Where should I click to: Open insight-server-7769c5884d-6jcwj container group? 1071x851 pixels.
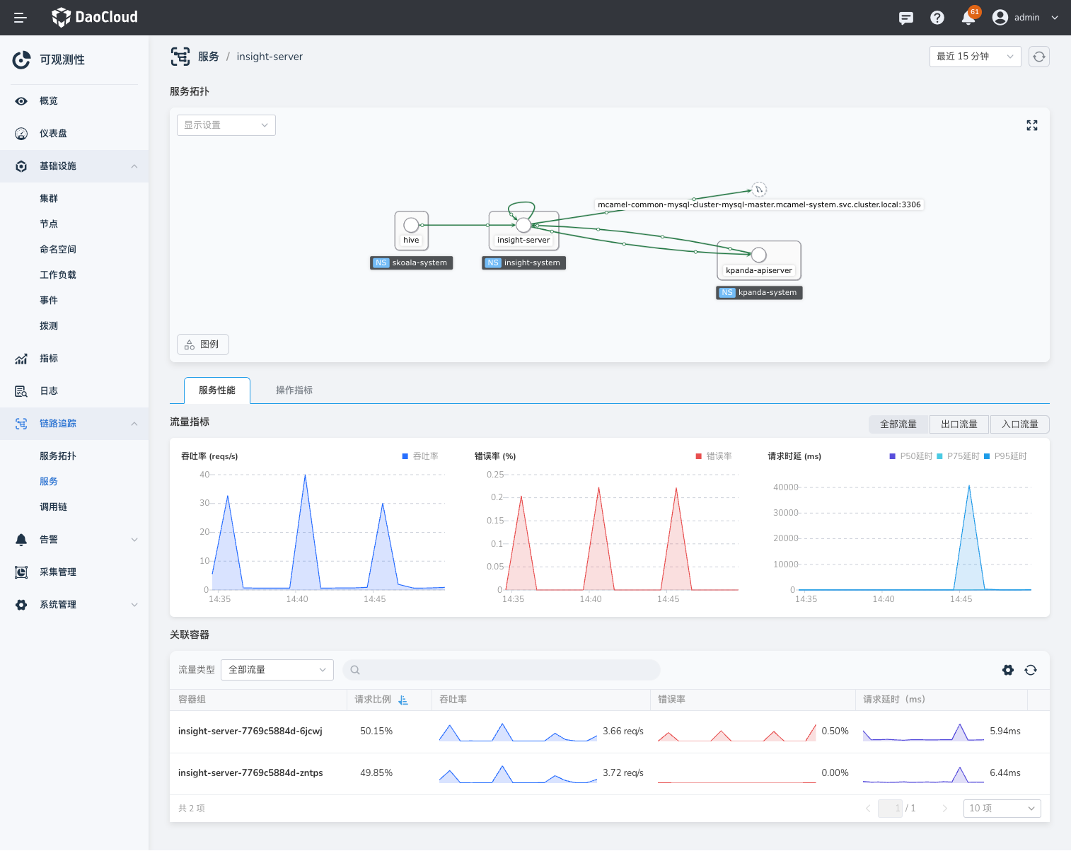pyautogui.click(x=250, y=731)
